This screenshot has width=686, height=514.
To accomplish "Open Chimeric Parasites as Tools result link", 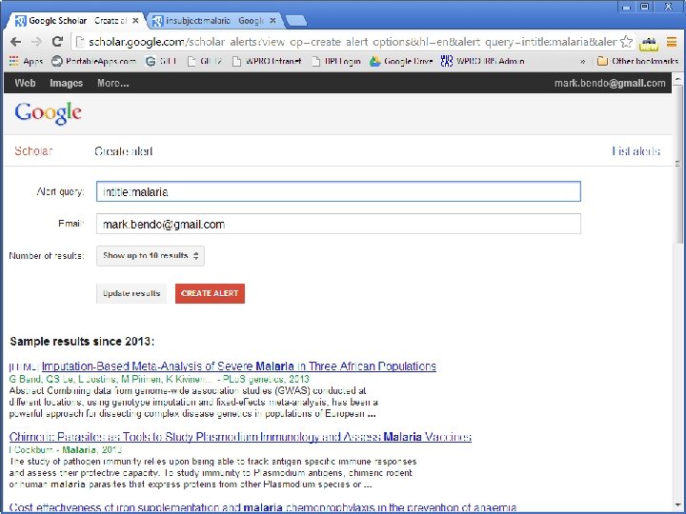I will [240, 437].
